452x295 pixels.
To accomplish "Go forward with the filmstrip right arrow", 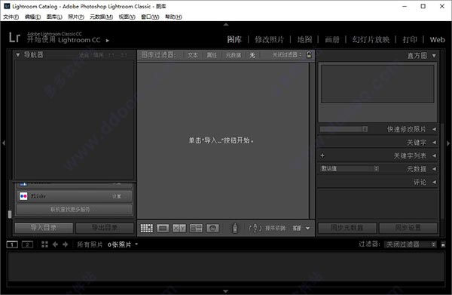I will point(65,244).
